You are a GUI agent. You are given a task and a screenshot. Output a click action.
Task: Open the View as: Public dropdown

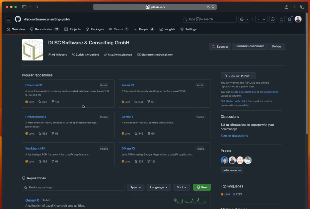(x=238, y=76)
